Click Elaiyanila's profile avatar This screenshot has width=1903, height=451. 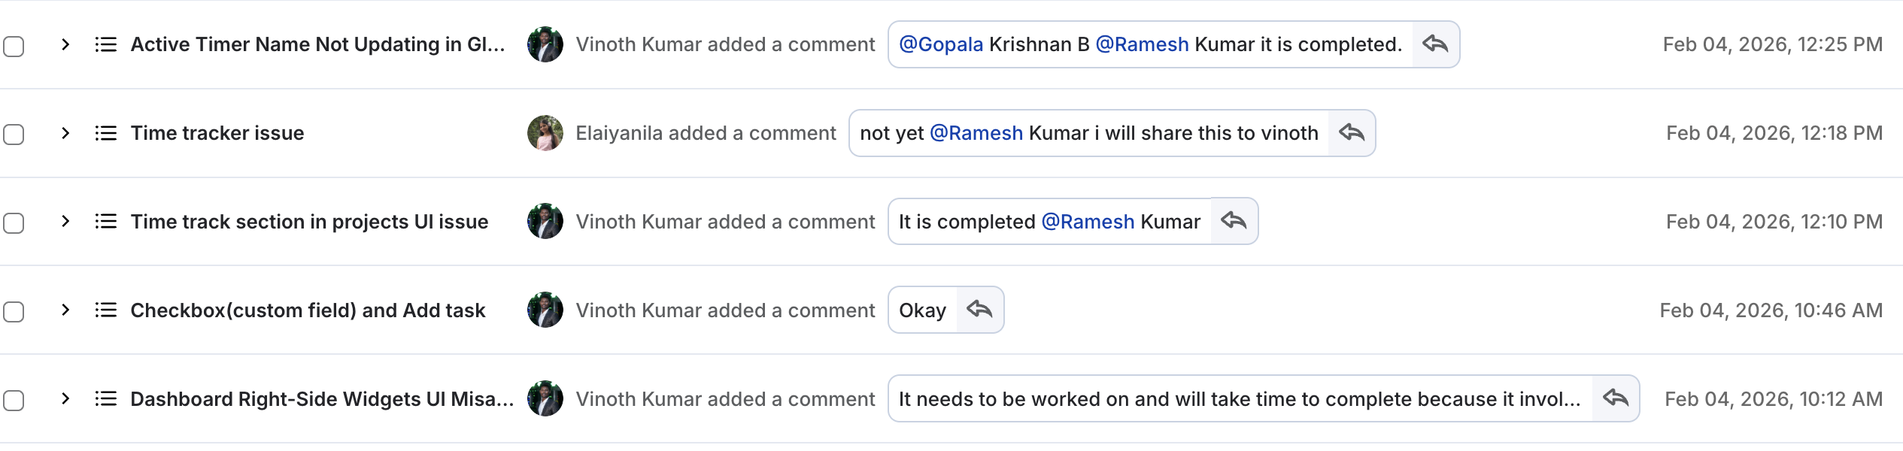[545, 133]
